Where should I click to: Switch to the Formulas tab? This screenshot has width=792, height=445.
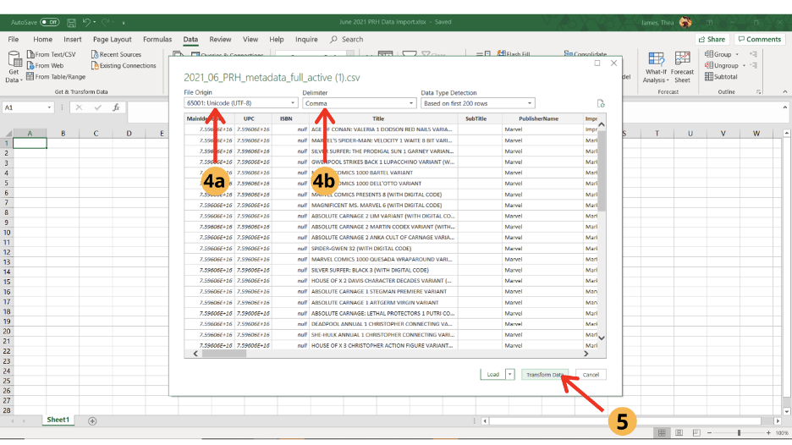(x=157, y=40)
